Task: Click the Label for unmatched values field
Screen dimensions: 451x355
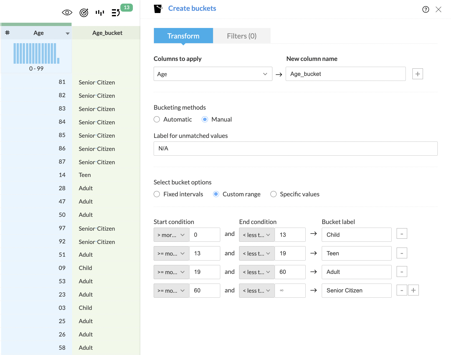Action: coord(295,148)
